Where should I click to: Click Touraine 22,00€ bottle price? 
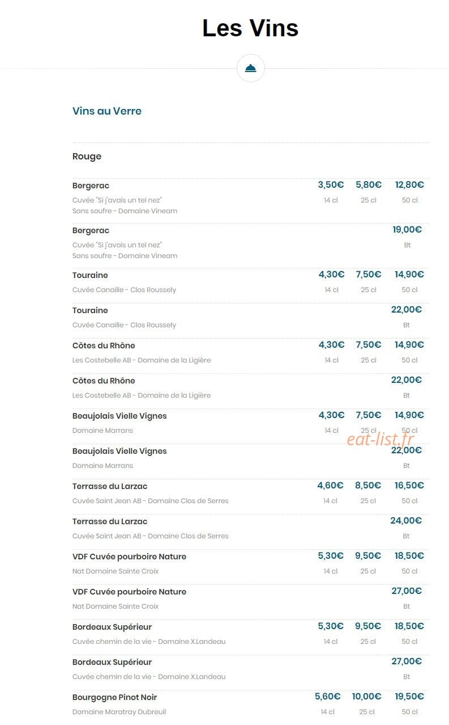407,310
